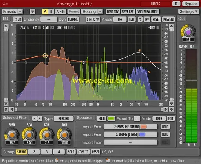
Task: Select EQ filter point 5
Action: tap(149, 72)
